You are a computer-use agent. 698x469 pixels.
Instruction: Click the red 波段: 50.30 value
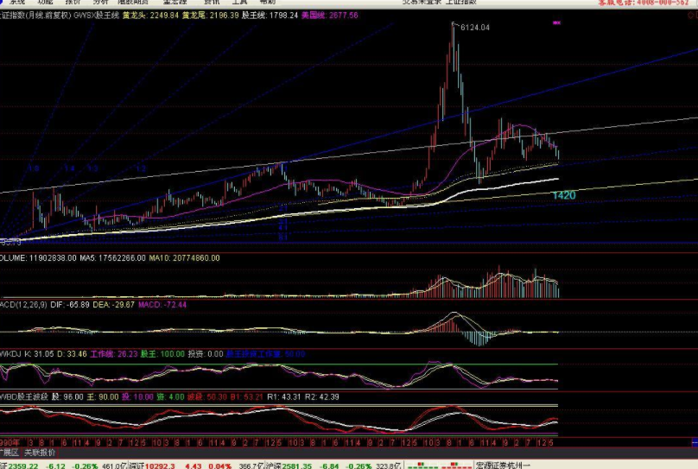(x=207, y=397)
